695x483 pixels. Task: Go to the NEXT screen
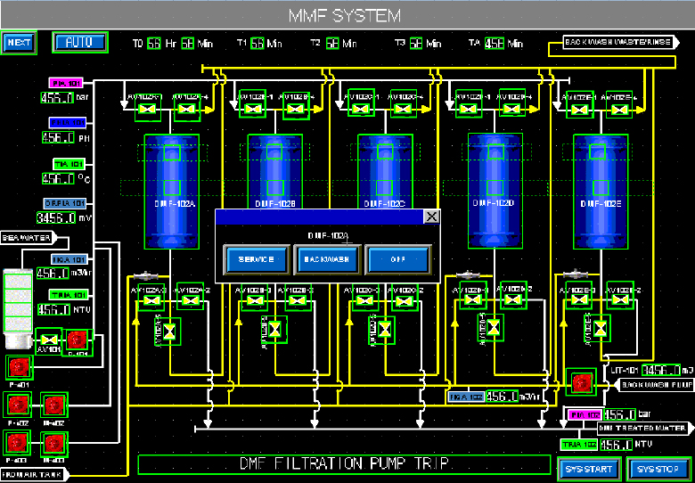pos(19,43)
